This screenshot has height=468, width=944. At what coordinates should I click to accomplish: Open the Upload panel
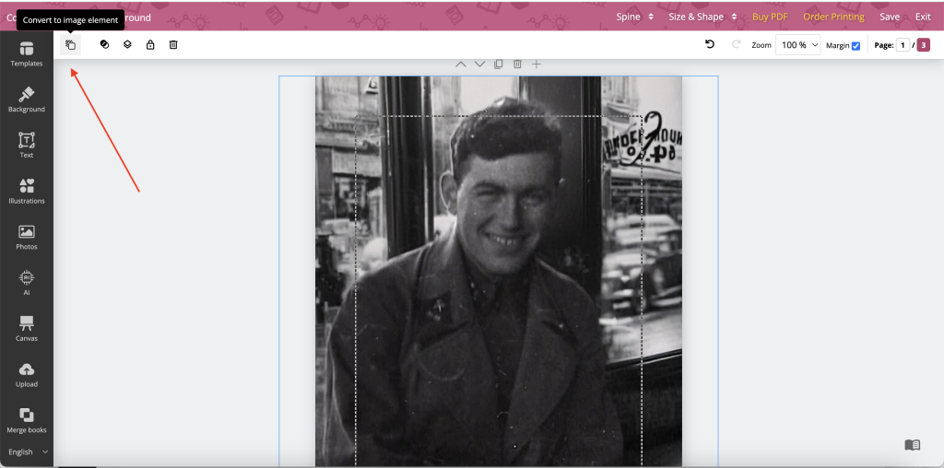27,374
